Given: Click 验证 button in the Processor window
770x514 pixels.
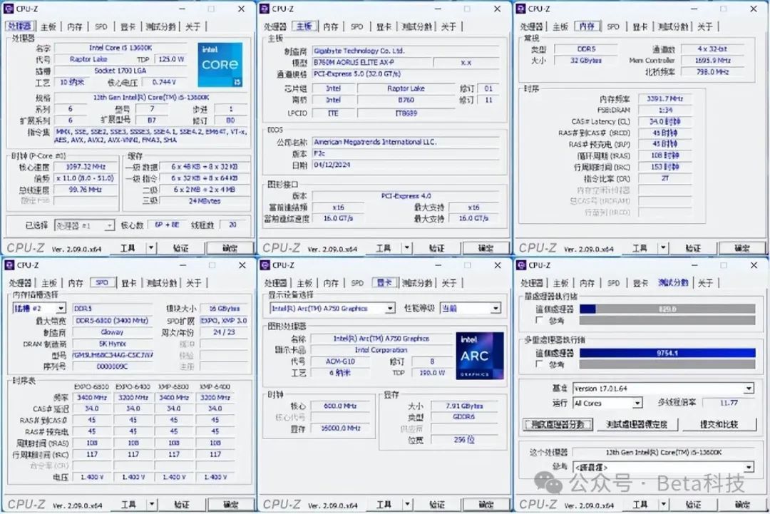Looking at the screenshot, I should (180, 248).
